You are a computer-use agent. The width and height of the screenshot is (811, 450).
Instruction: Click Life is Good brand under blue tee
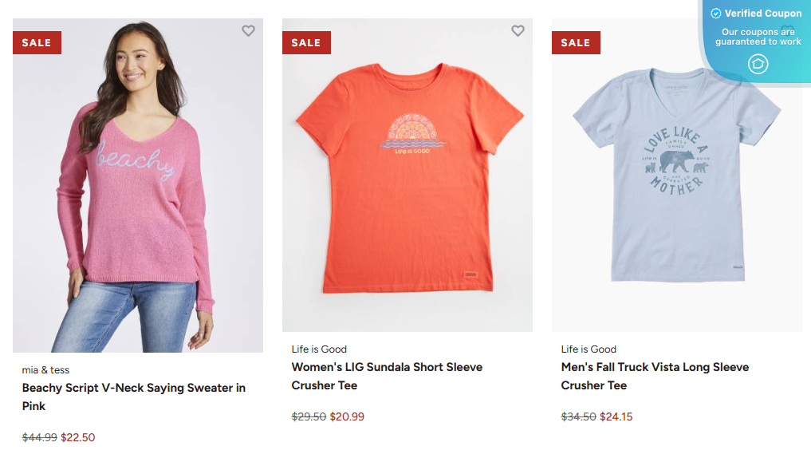[x=589, y=349]
